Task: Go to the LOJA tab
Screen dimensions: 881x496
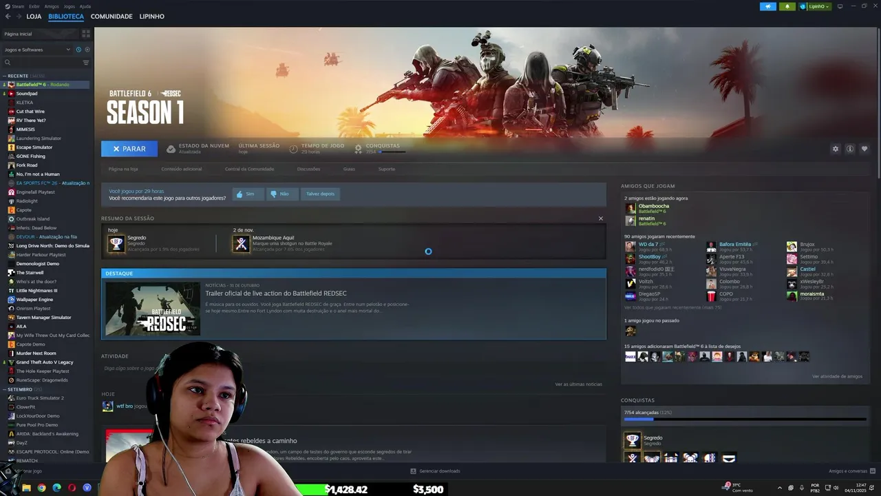Action: tap(34, 17)
